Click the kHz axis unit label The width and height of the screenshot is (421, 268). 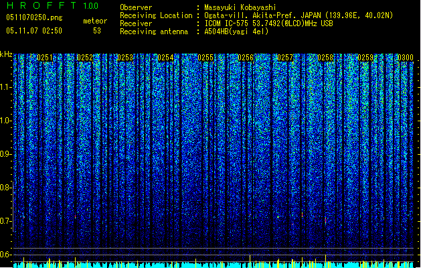[6, 54]
